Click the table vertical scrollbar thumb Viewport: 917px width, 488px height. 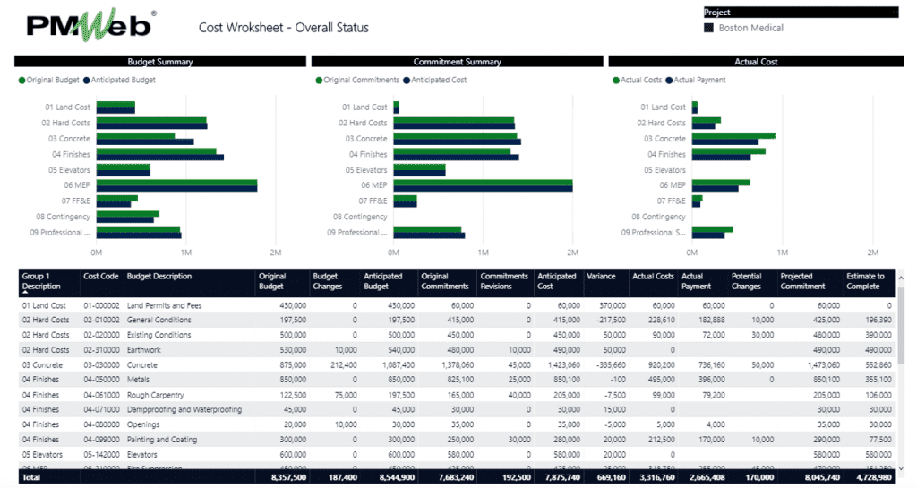(901, 326)
